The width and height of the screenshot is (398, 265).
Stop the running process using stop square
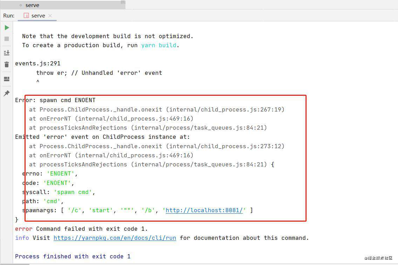point(7,39)
